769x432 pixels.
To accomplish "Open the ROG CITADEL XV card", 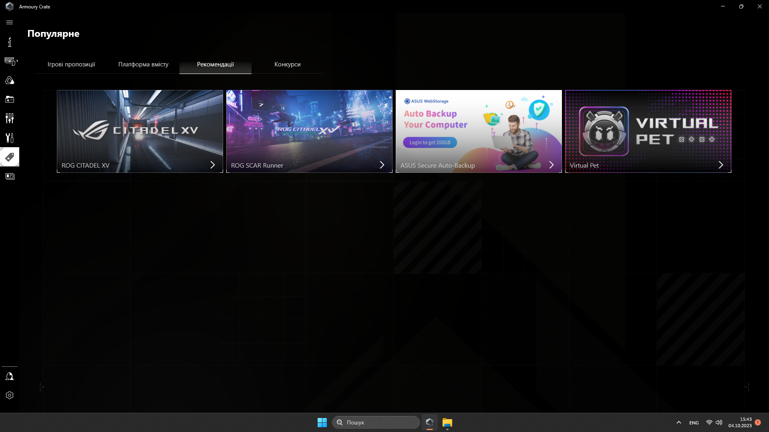I will [140, 131].
